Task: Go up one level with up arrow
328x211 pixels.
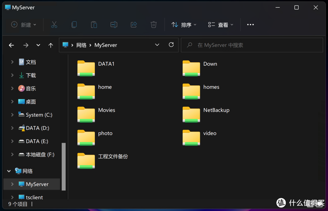Action: [51, 45]
